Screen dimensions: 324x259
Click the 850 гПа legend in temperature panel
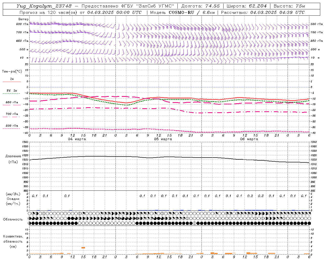12,102
